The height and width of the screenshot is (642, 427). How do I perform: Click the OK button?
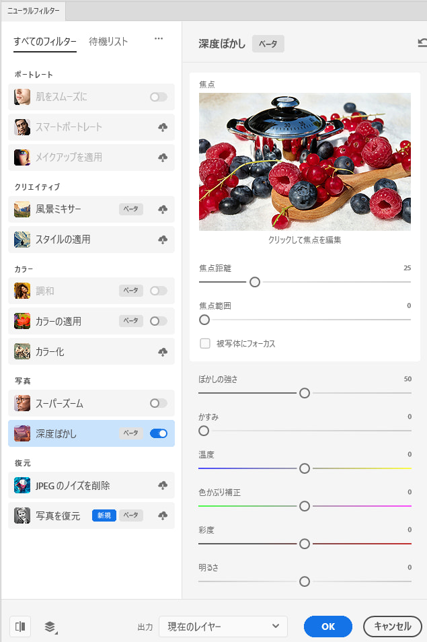pyautogui.click(x=328, y=627)
